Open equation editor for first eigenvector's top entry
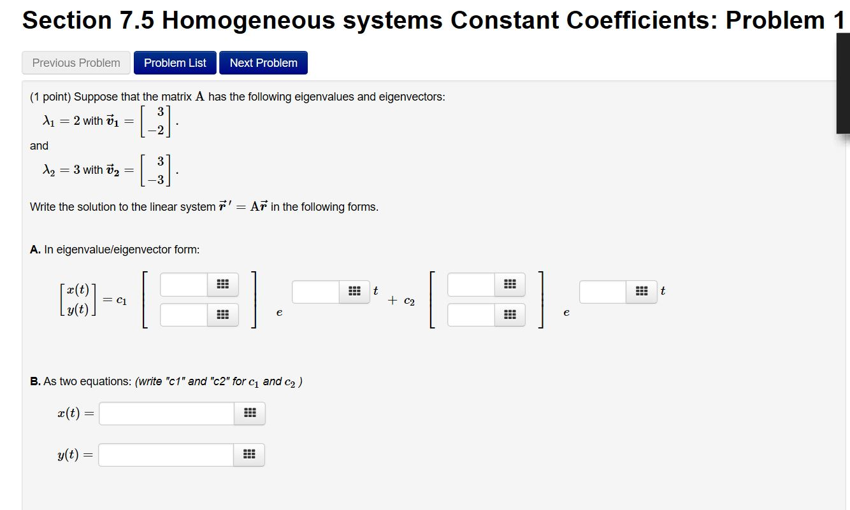850x510 pixels. pyautogui.click(x=222, y=284)
